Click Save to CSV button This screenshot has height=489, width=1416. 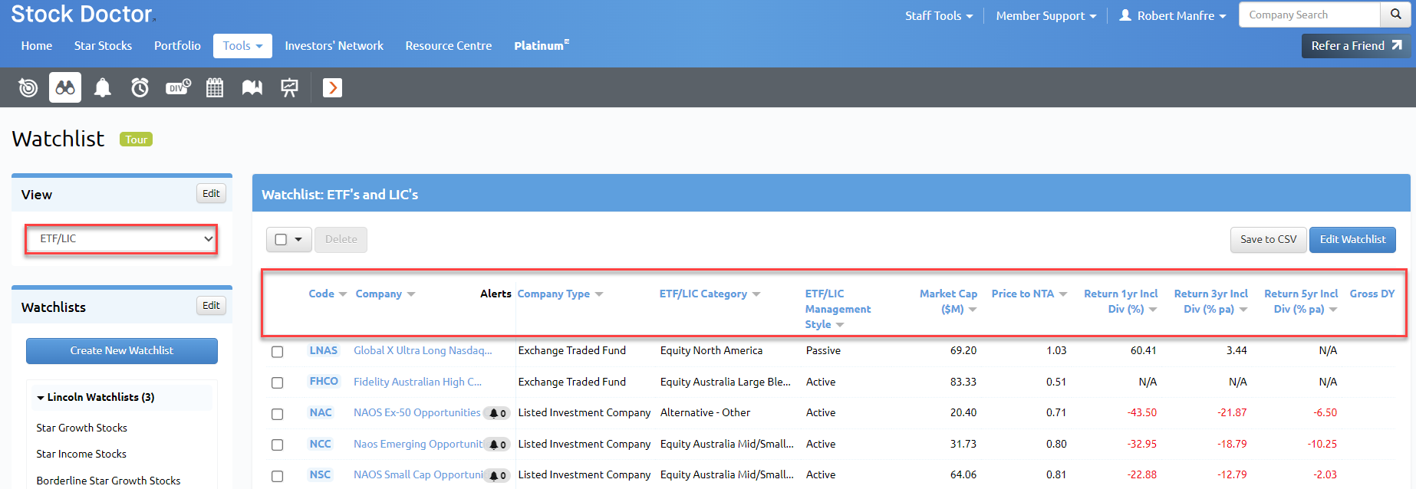point(1268,240)
